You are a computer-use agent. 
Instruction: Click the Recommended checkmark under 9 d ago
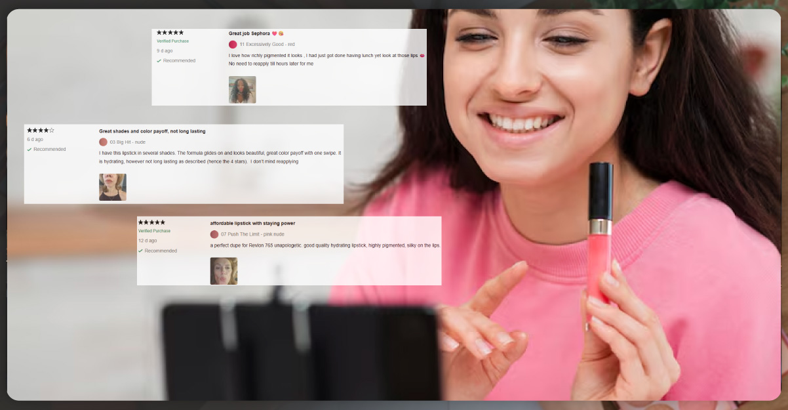(x=159, y=61)
